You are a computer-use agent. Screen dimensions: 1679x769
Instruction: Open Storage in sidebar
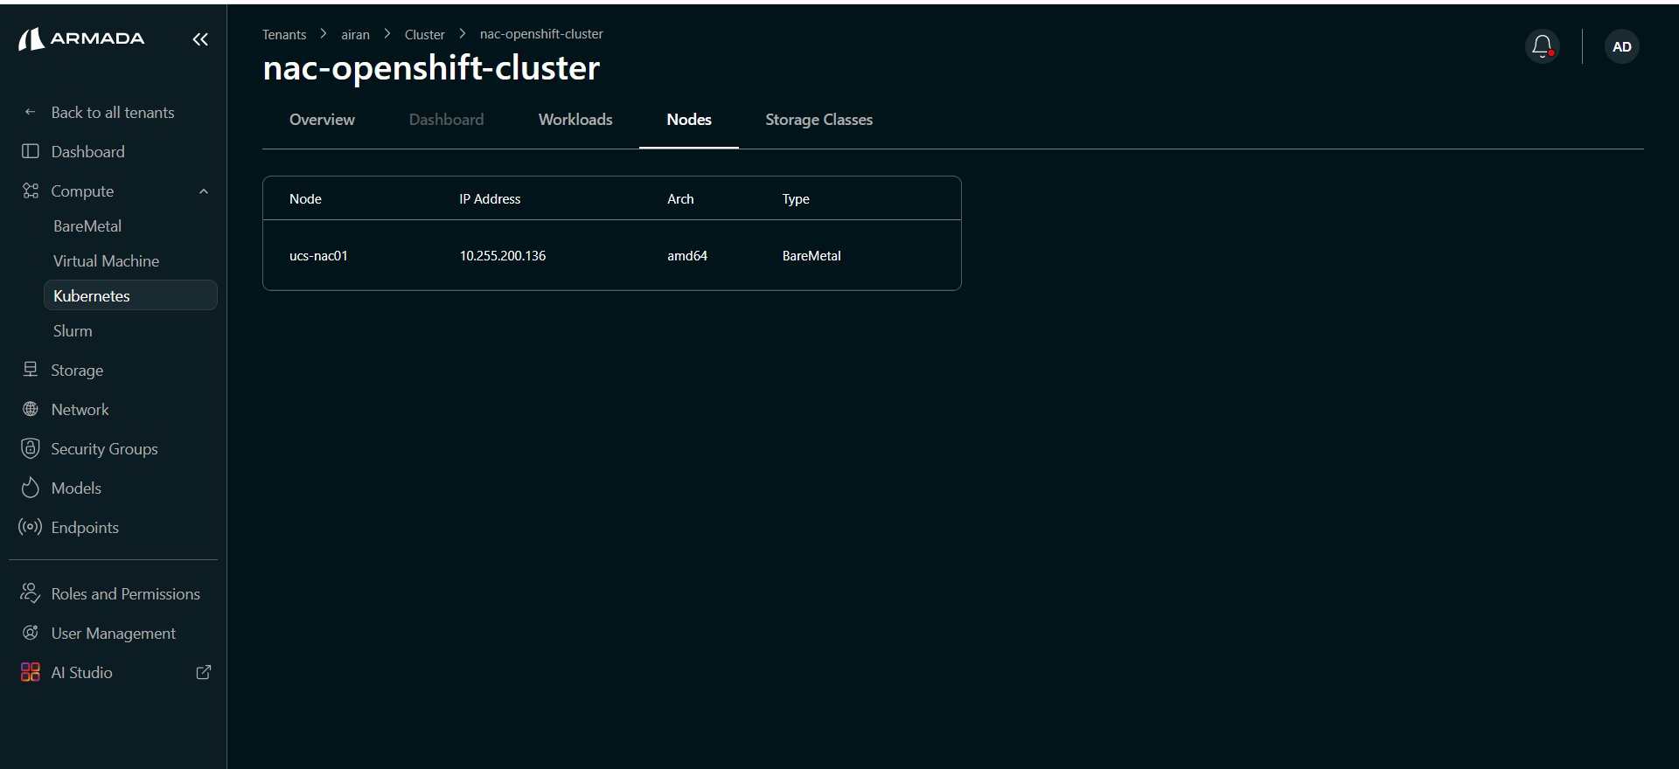click(77, 371)
